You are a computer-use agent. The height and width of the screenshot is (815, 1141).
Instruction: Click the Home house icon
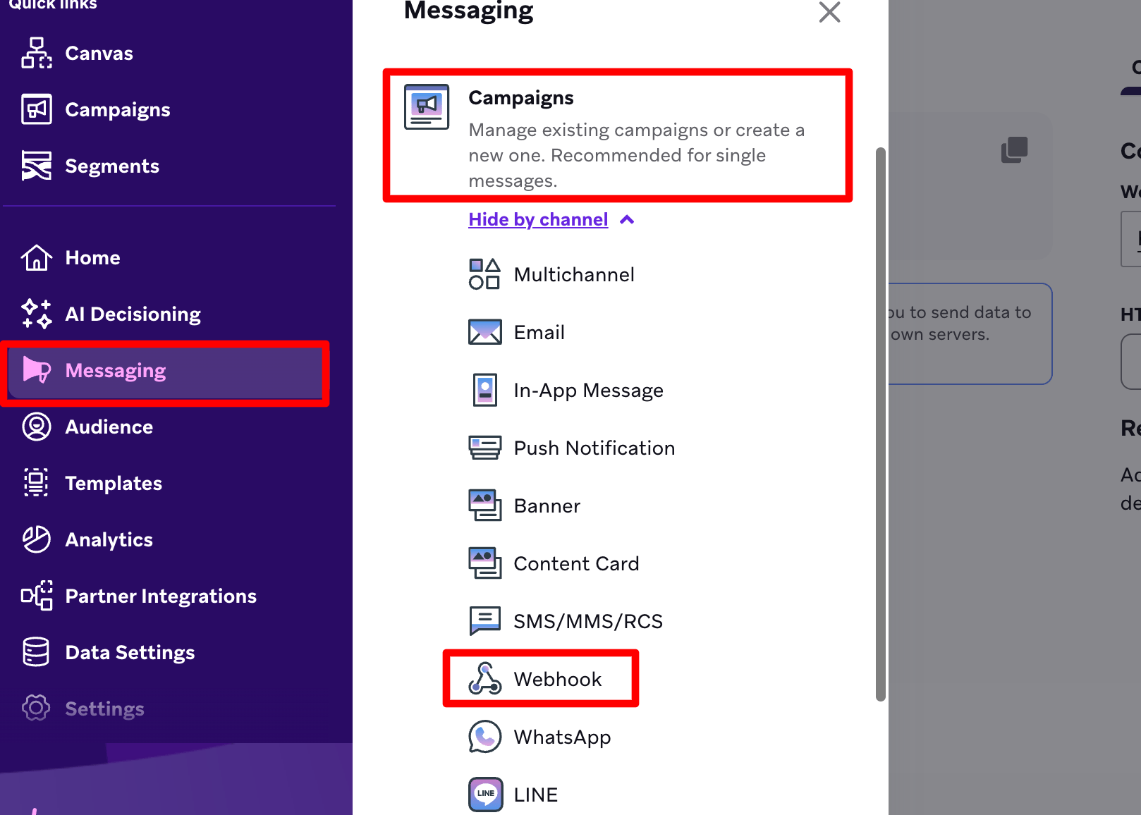[37, 257]
